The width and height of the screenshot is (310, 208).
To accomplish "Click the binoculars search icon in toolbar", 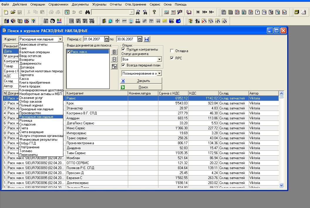I will (87, 12).
